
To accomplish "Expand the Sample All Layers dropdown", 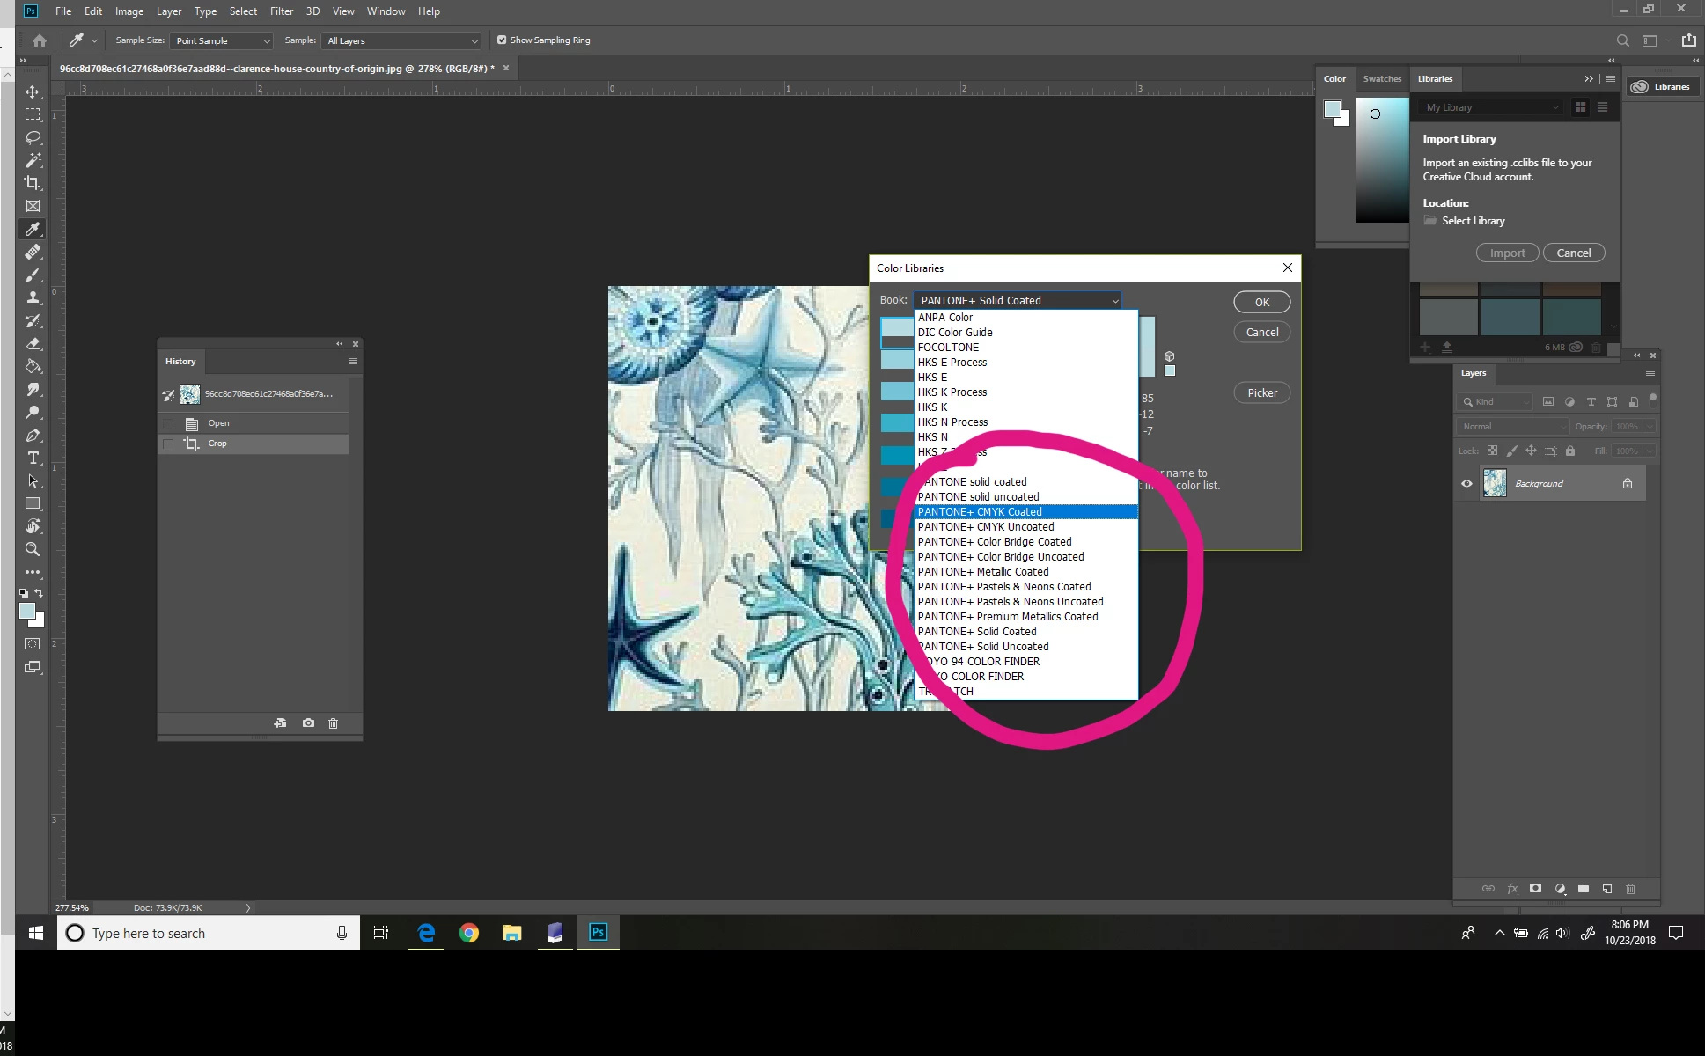I will pyautogui.click(x=402, y=40).
